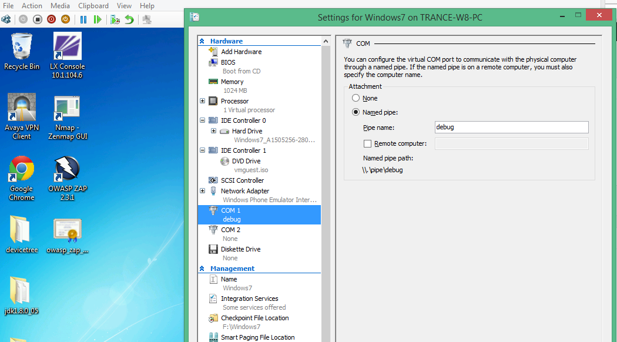617x342 pixels.
Task: Enable the Remote computer checkbox
Action: [x=367, y=143]
